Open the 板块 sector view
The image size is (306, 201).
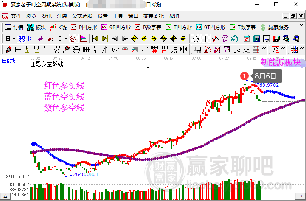coord(36,27)
